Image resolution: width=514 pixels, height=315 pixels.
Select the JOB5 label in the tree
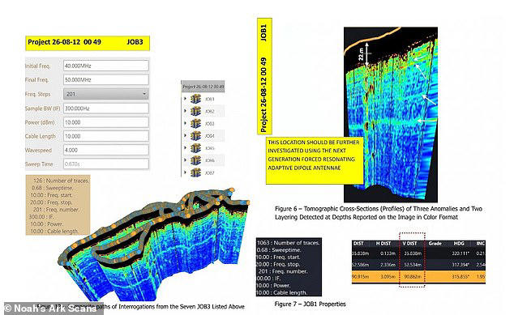point(209,148)
